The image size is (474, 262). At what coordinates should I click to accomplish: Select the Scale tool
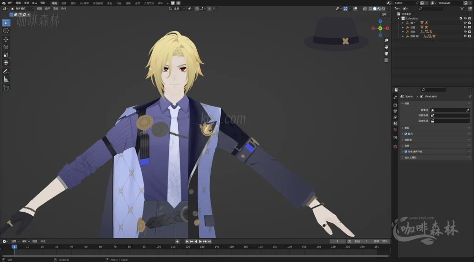click(6, 55)
